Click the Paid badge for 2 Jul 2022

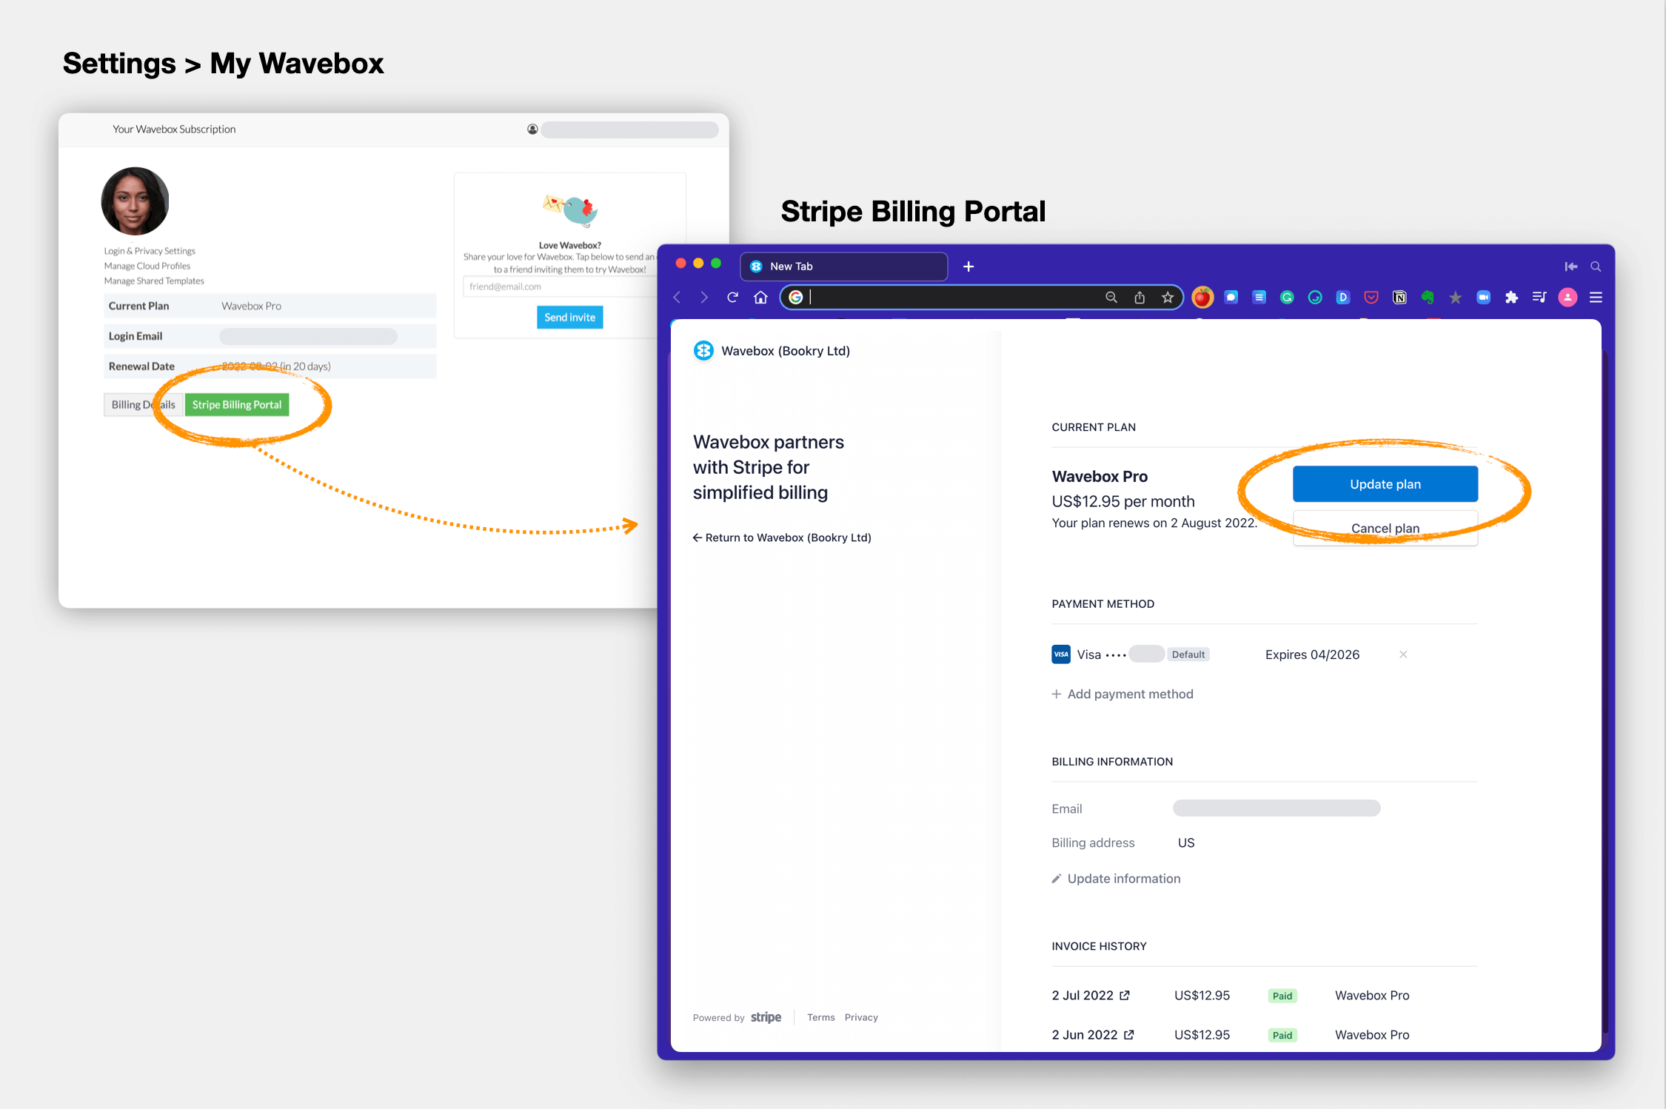click(1282, 996)
